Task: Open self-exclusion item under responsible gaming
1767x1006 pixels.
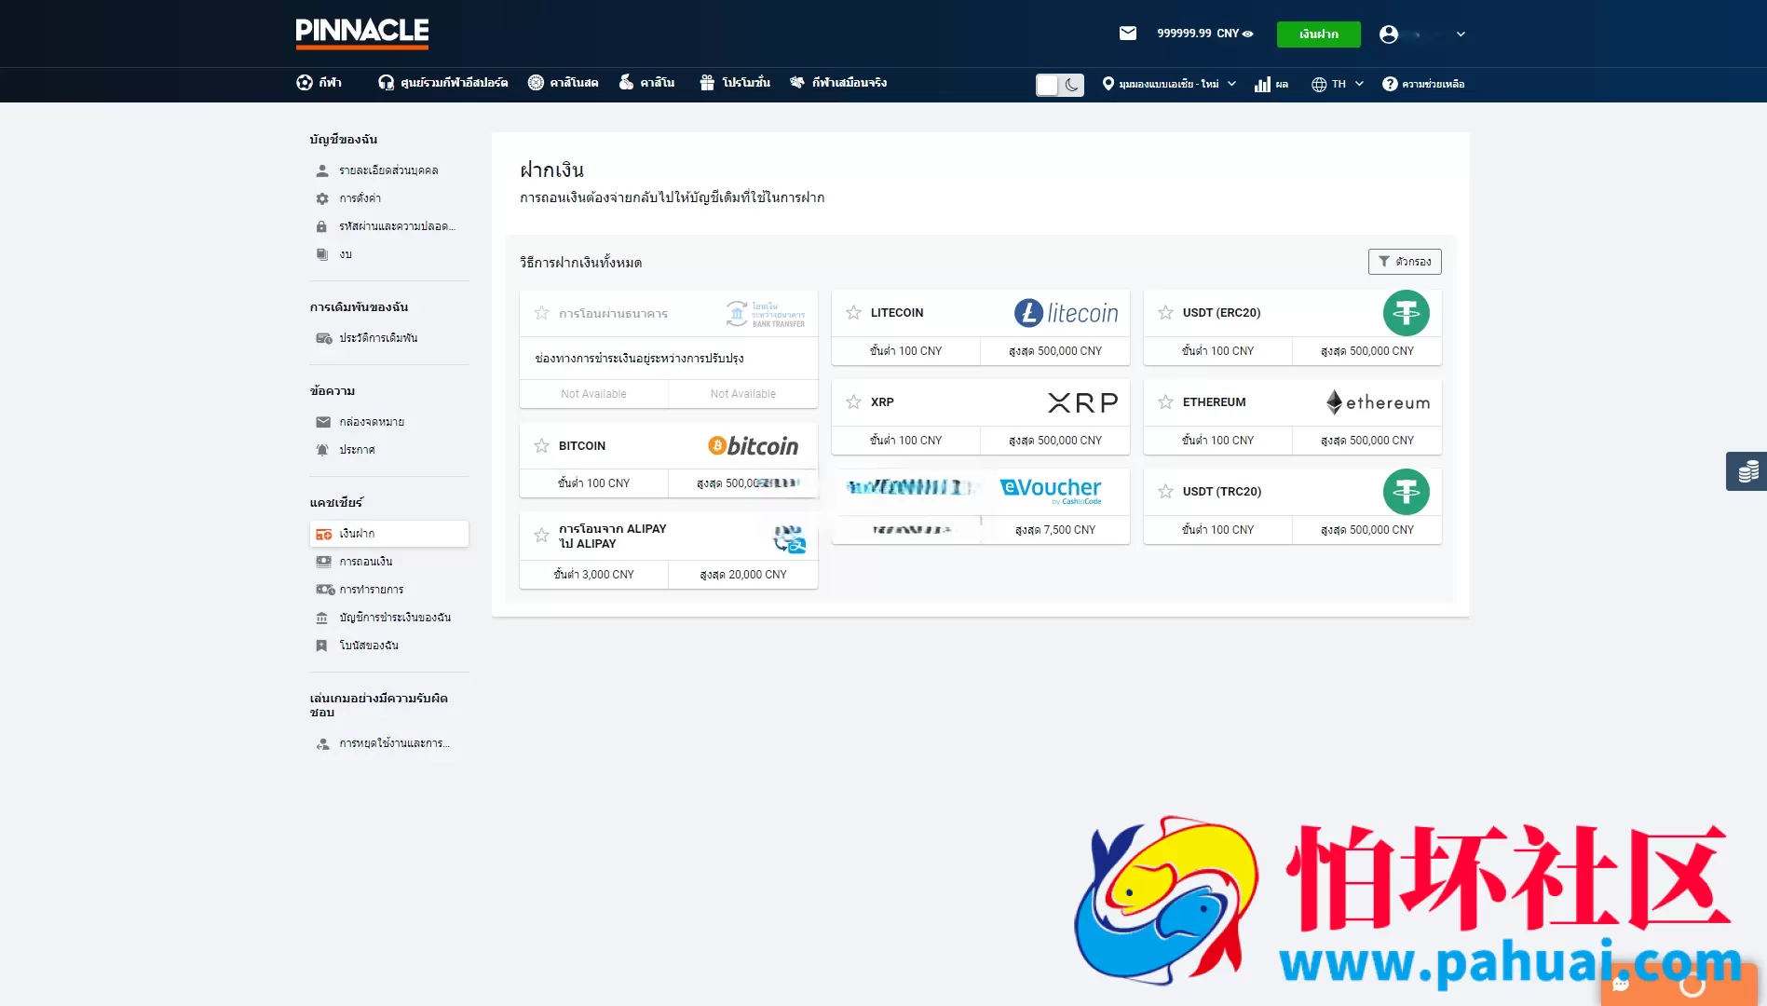Action: [x=383, y=743]
